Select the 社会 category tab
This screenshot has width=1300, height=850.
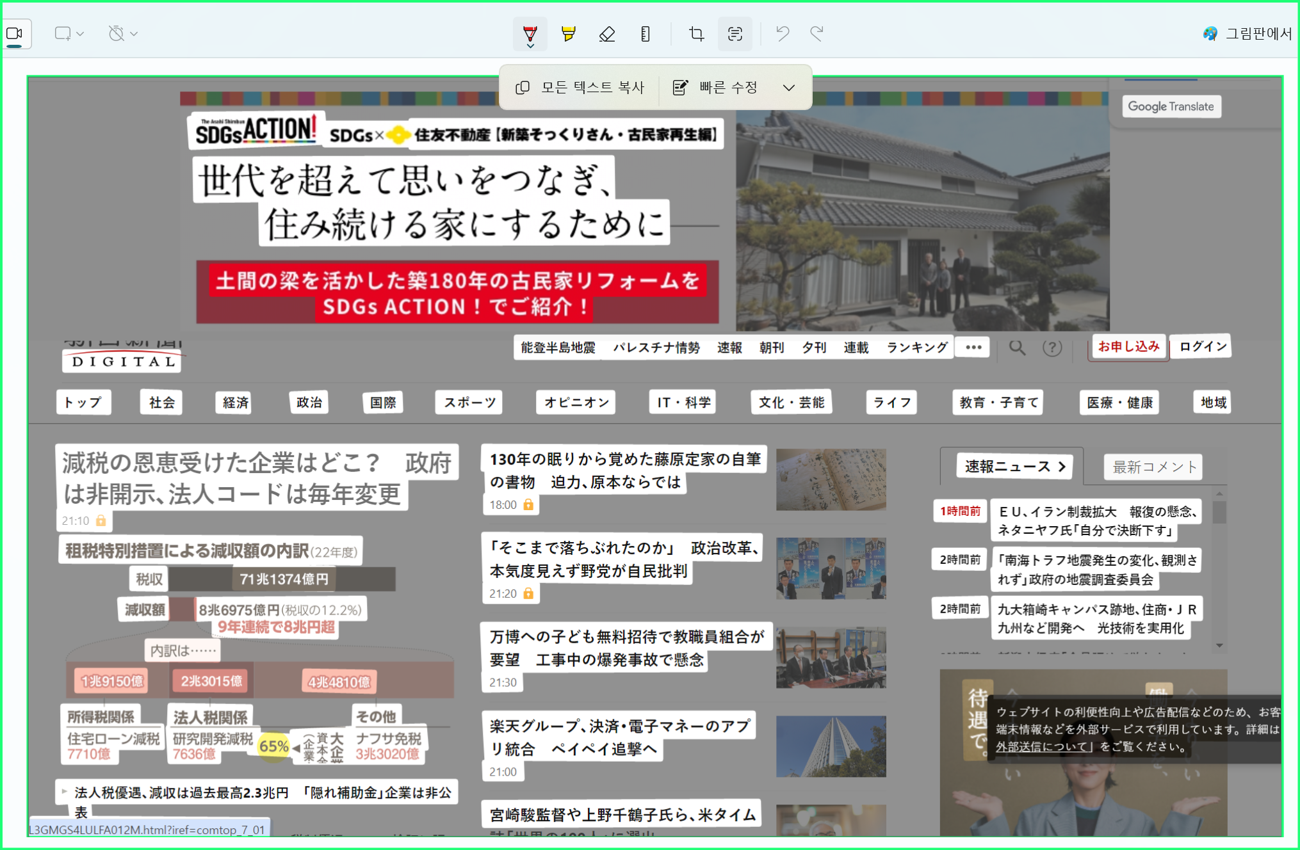[161, 403]
